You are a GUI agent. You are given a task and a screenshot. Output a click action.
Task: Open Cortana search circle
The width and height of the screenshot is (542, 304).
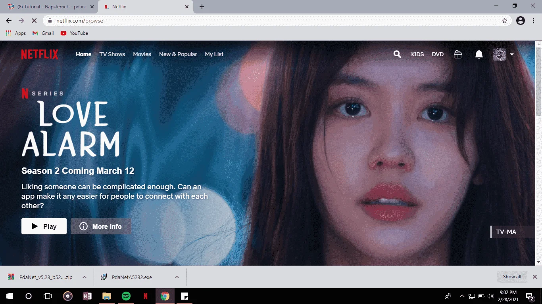[x=29, y=296]
